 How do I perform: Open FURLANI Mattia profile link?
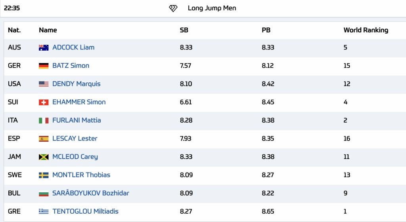pyautogui.click(x=77, y=120)
